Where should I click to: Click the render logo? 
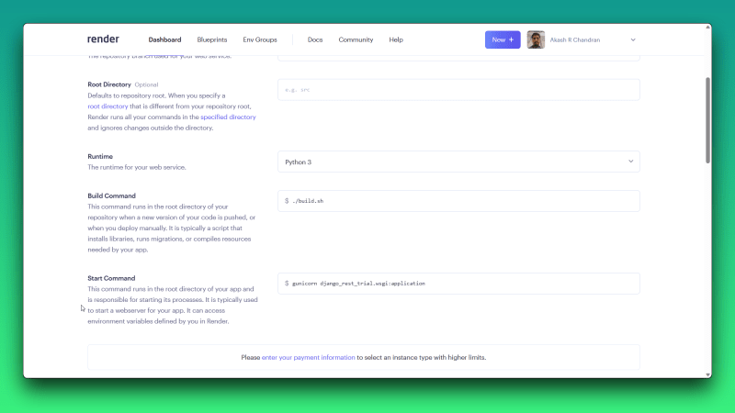pyautogui.click(x=103, y=39)
